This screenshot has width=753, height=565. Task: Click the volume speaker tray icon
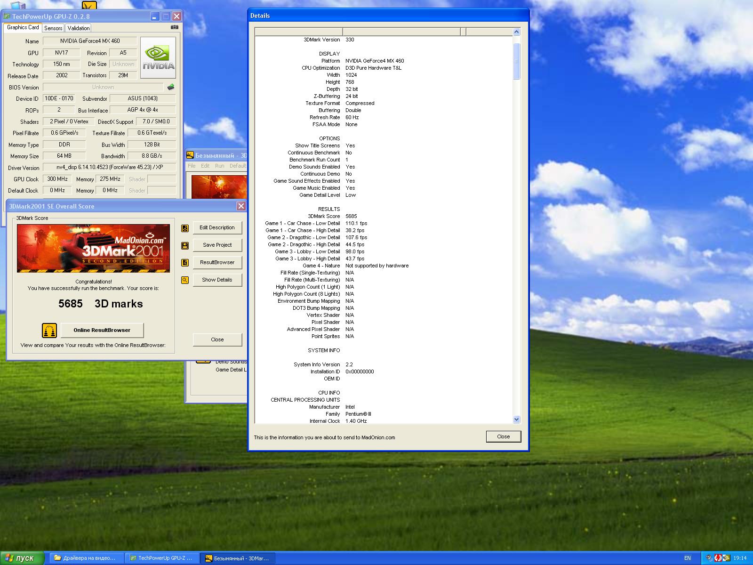(709, 558)
